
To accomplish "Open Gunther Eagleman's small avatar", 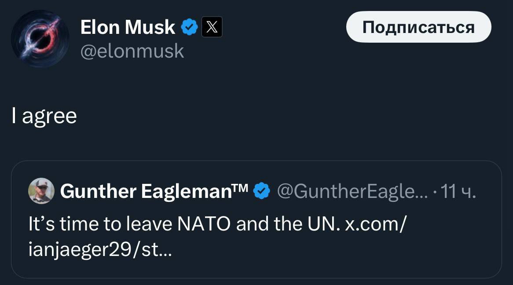I will 41,191.
